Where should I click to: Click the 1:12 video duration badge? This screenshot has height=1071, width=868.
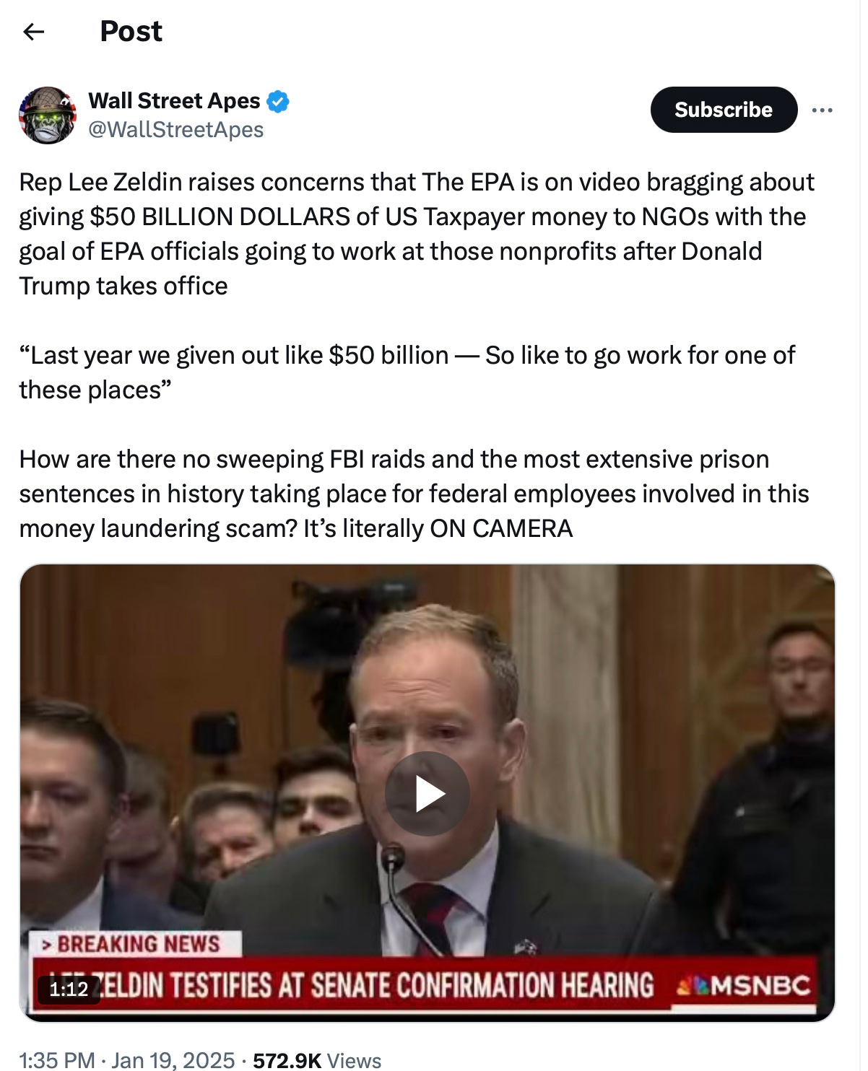(69, 989)
